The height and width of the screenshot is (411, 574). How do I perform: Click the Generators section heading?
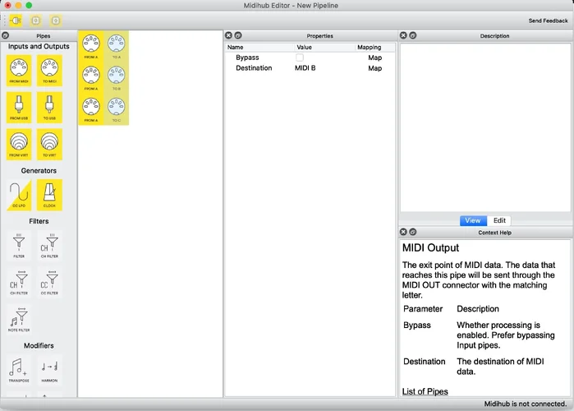(39, 171)
